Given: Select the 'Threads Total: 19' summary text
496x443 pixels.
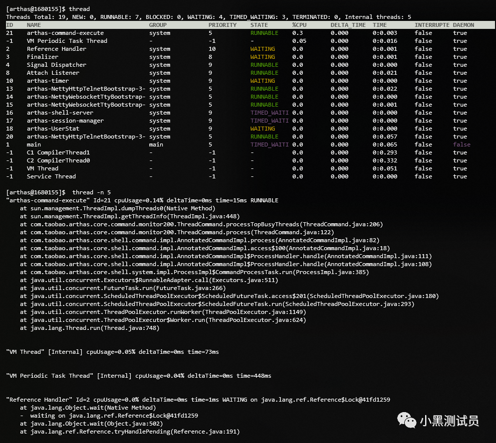Looking at the screenshot, I should click(32, 17).
